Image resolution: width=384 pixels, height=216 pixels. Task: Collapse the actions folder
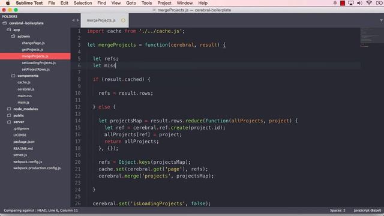(x=13, y=36)
